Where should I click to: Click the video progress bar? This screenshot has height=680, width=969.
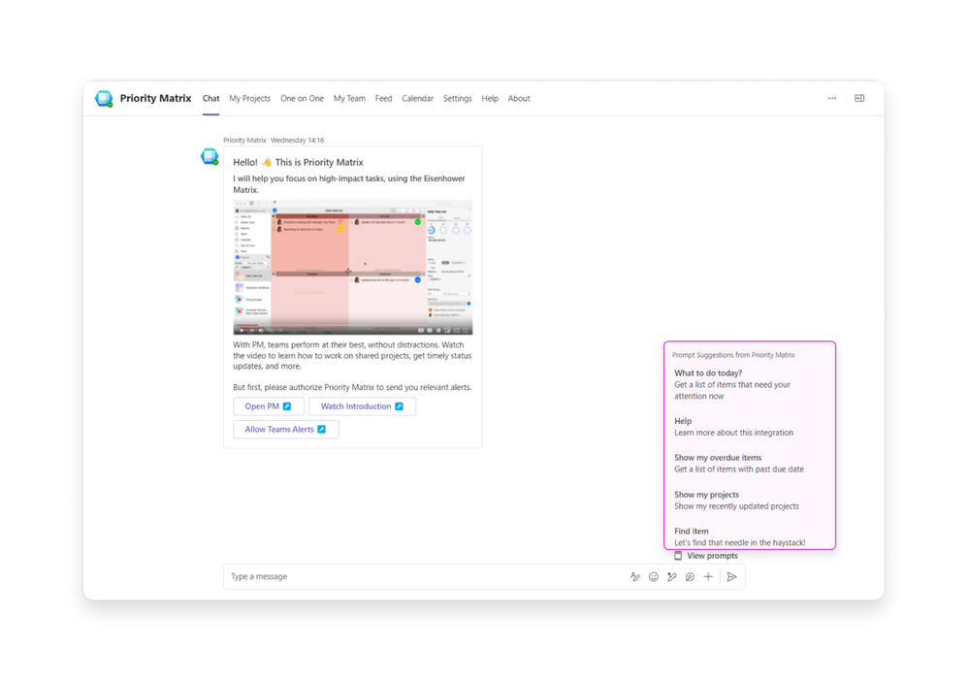(x=353, y=325)
